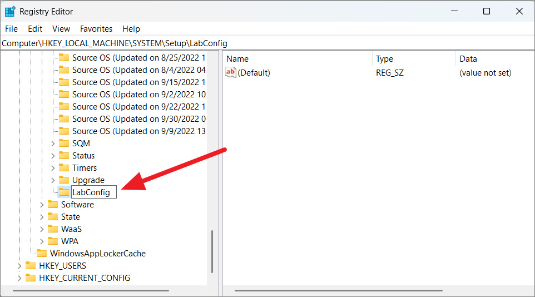Image resolution: width=535 pixels, height=297 pixels.
Task: Click the Status folder icon
Action: [64, 155]
